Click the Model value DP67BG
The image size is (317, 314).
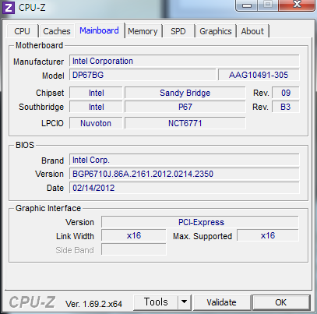(x=143, y=75)
